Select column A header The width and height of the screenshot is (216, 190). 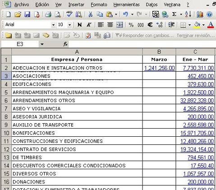point(77,52)
